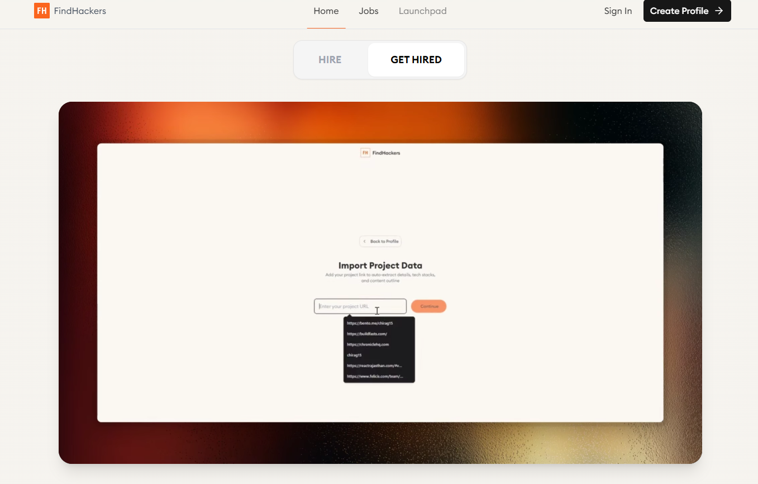Click the arrow icon on Create Profile
The image size is (758, 484).
pos(719,11)
